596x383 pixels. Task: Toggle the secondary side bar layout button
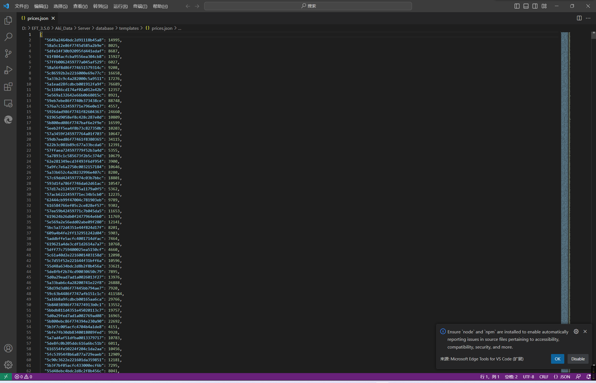(x=535, y=6)
